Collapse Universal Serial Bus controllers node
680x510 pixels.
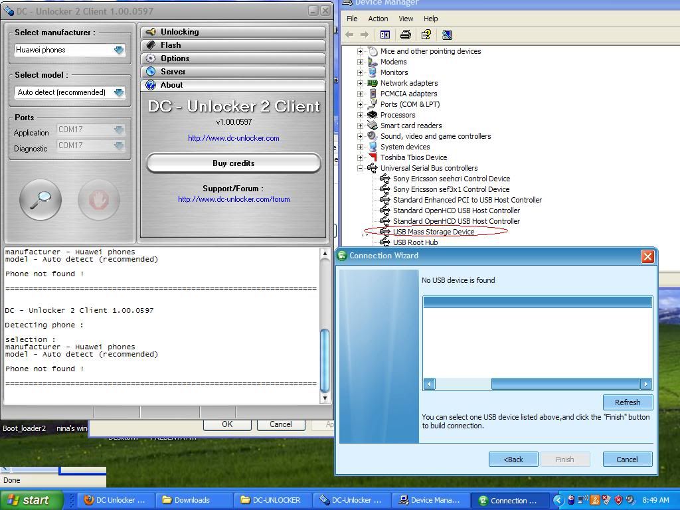coord(361,168)
